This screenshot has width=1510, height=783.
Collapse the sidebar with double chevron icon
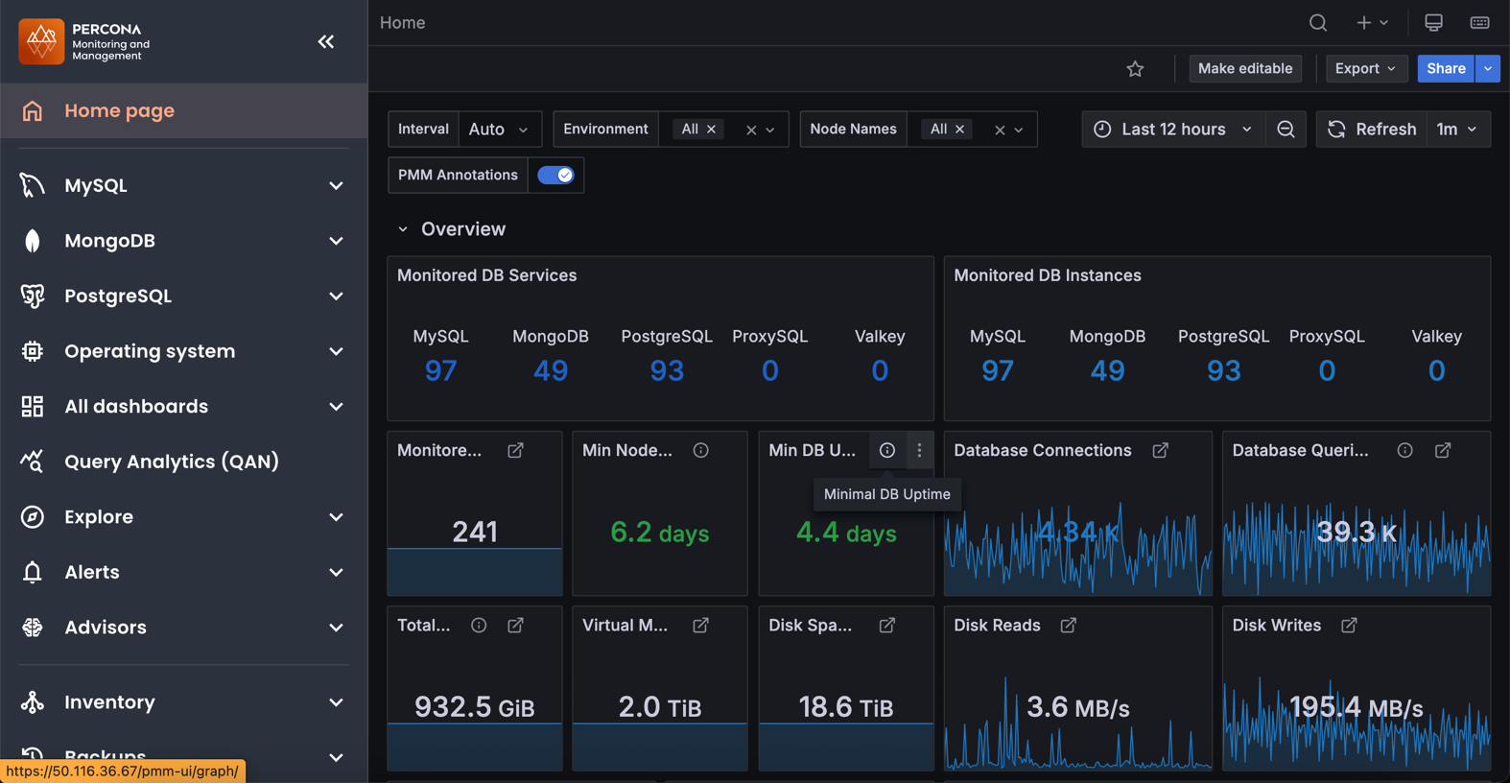326,41
